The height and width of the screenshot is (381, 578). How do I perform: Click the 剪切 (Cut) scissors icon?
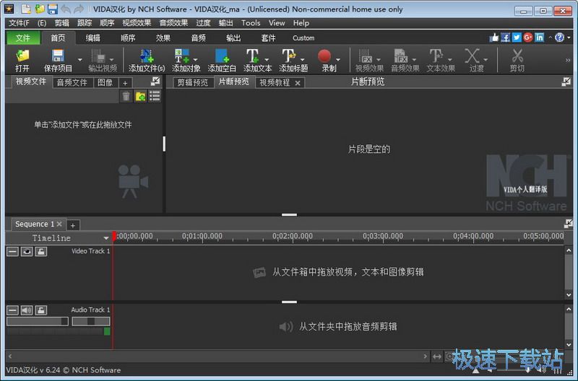517,56
